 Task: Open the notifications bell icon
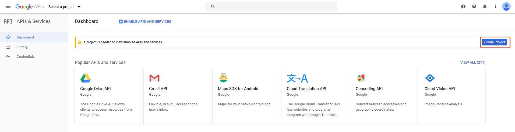[485, 6]
